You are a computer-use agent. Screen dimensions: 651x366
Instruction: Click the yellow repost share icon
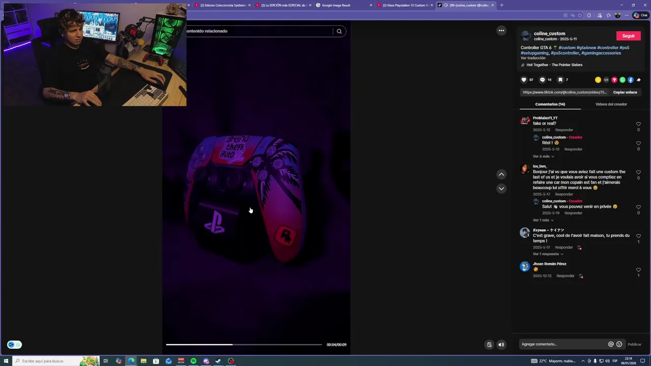[x=598, y=80]
